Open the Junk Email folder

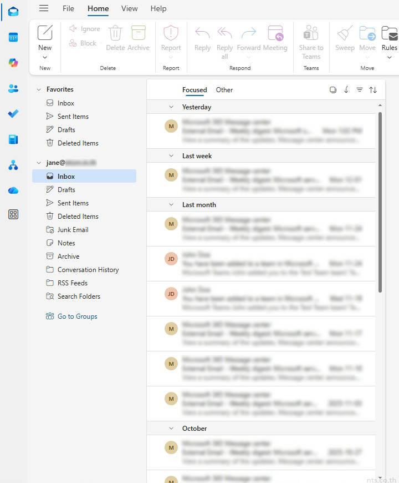point(84,230)
